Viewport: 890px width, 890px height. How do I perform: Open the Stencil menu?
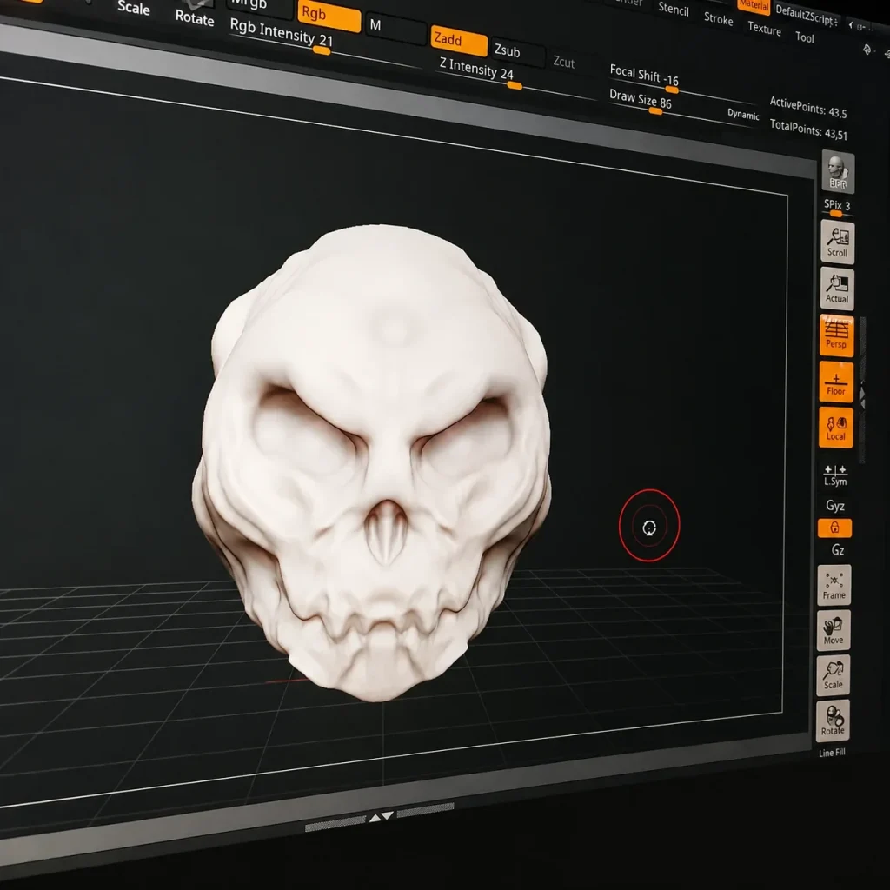(x=674, y=9)
